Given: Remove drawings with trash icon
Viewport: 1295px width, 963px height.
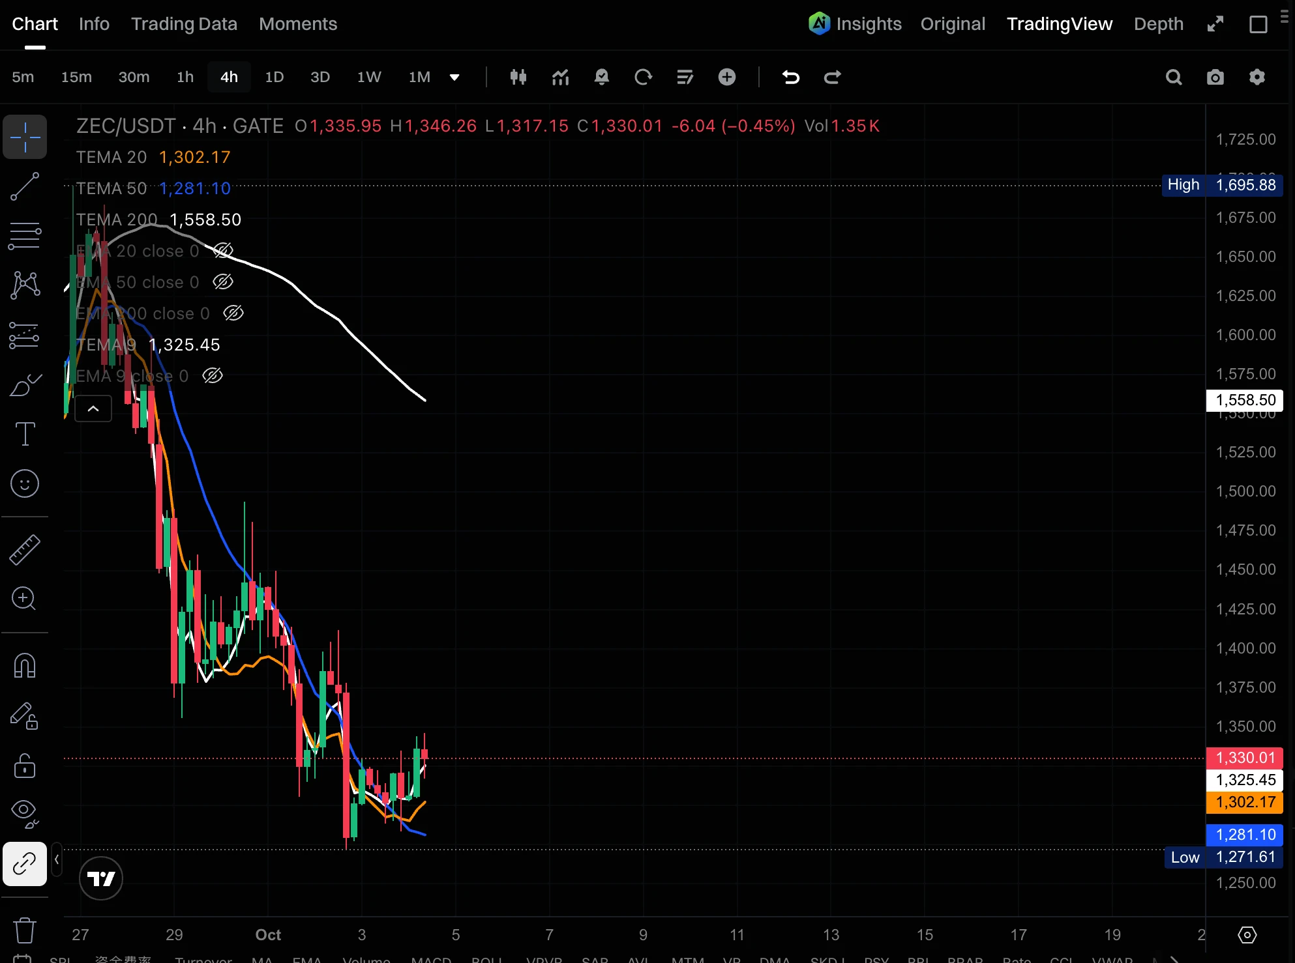Looking at the screenshot, I should coord(25,930).
